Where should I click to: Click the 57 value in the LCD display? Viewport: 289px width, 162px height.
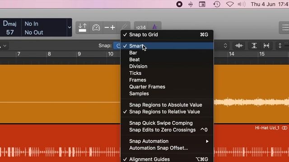(x=10, y=32)
